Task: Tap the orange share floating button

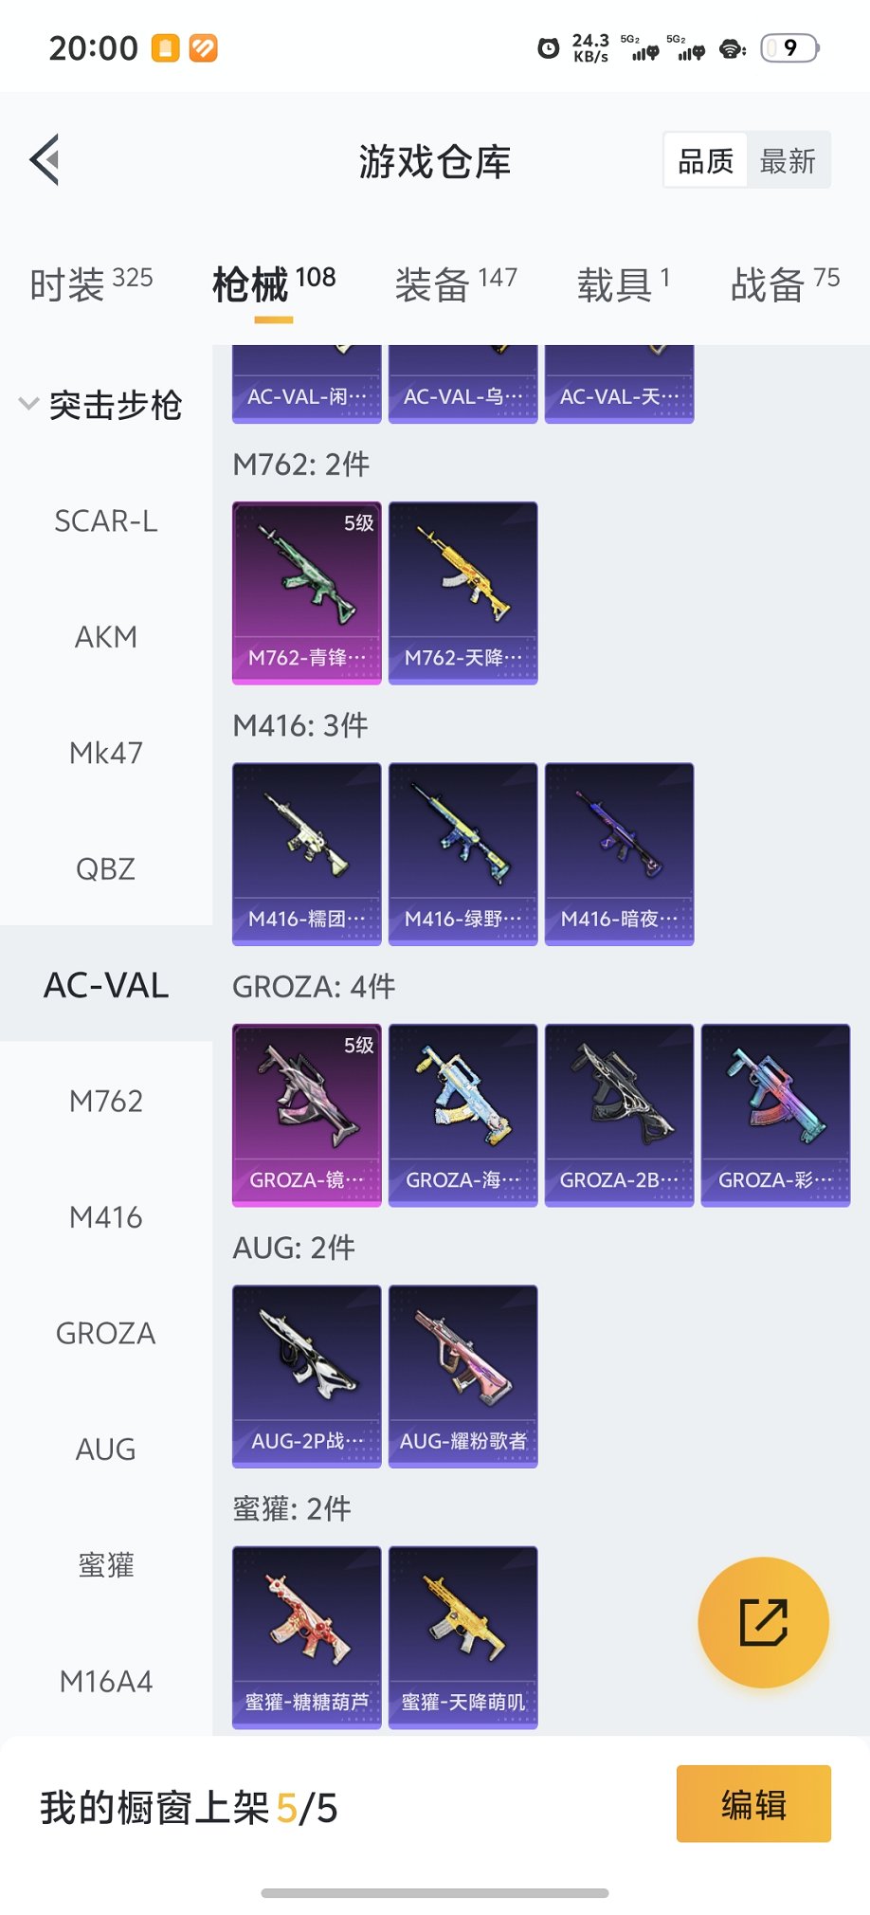Action: point(763,1622)
